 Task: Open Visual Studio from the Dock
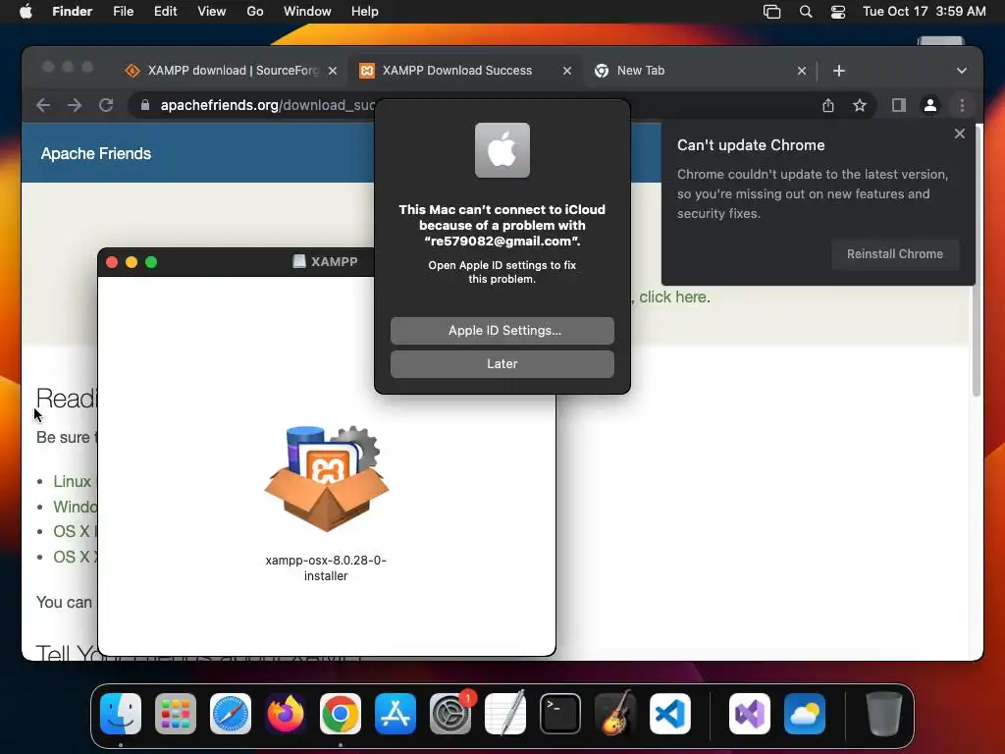(x=750, y=714)
